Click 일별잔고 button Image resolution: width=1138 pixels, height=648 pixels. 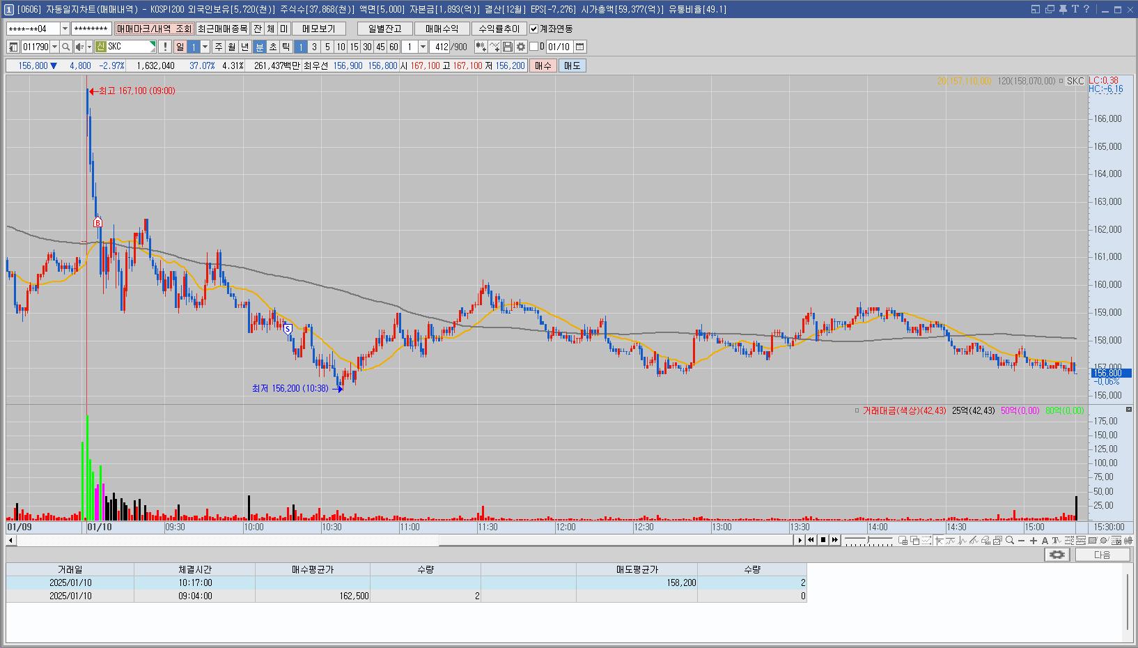(384, 29)
